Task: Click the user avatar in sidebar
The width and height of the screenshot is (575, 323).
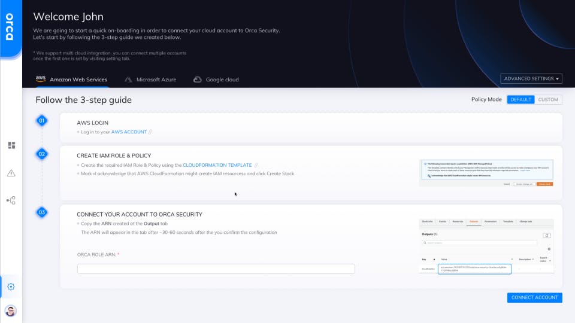Action: pos(11,311)
